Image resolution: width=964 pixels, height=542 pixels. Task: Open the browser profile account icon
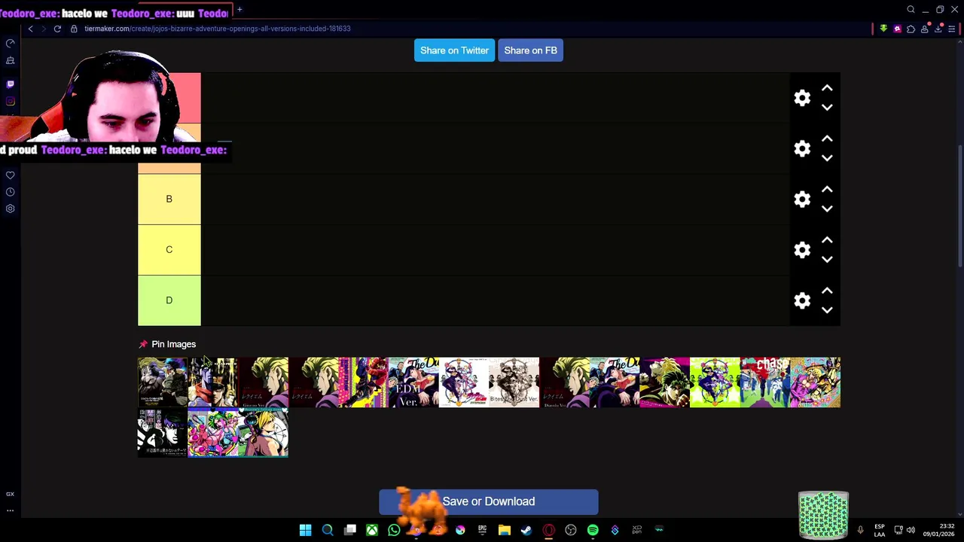coord(924,29)
